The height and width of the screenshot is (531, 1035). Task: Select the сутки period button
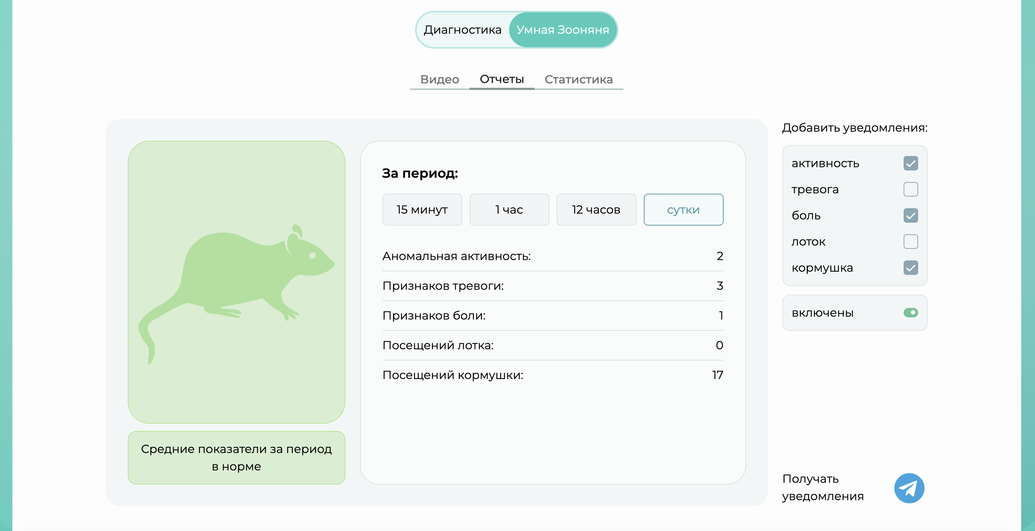[683, 210]
